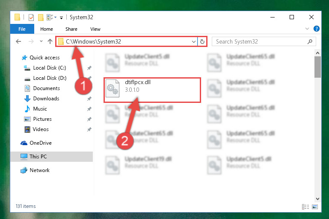The width and height of the screenshot is (329, 219).
Task: Go back with the Back arrow
Action: pos(18,41)
